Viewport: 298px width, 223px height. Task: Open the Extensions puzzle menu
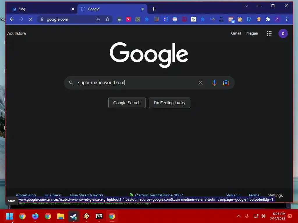268,19
